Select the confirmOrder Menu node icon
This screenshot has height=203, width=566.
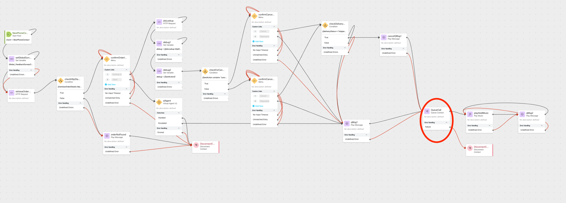pyautogui.click(x=107, y=59)
